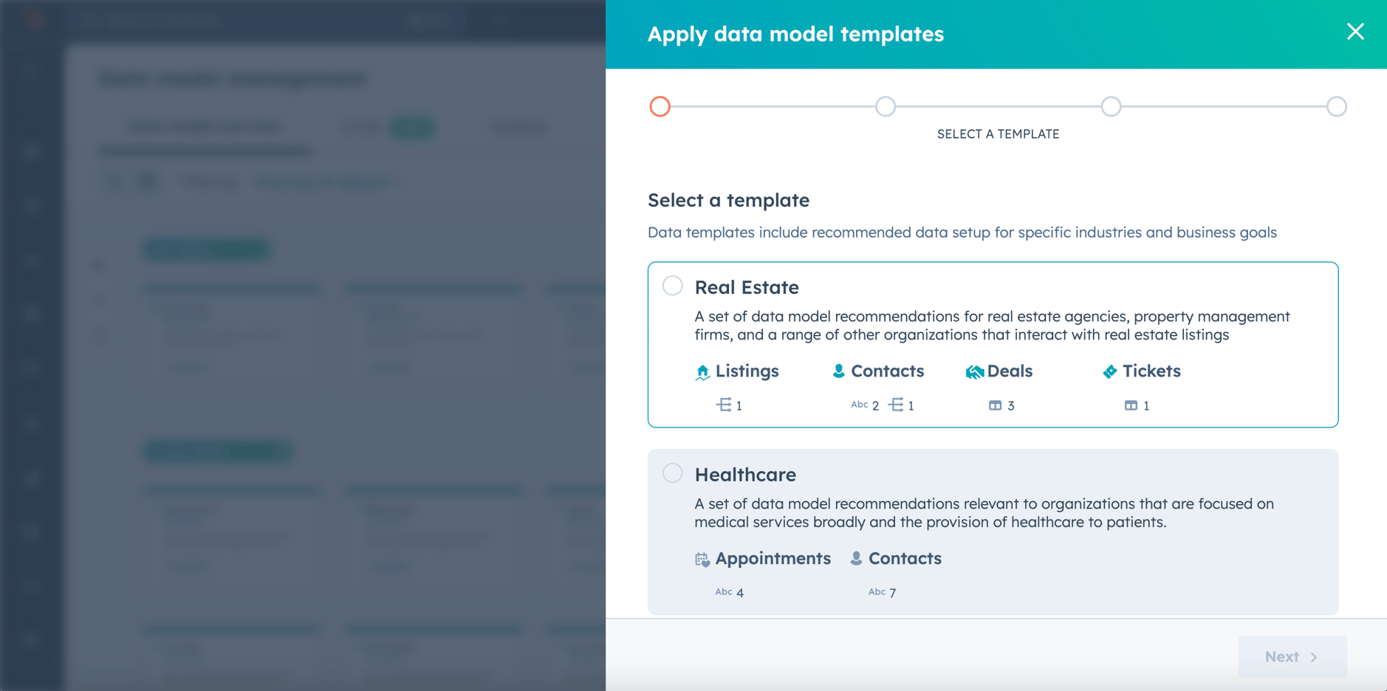Viewport: 1387px width, 691px height.
Task: Click the first step circle in progress bar
Action: point(660,106)
